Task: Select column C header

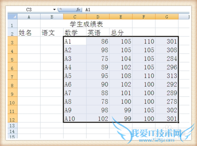Action: [75, 17]
